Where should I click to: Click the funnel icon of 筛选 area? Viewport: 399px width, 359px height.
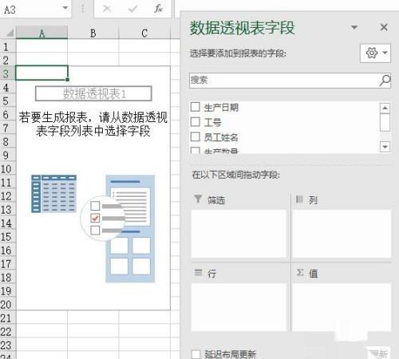click(x=198, y=199)
